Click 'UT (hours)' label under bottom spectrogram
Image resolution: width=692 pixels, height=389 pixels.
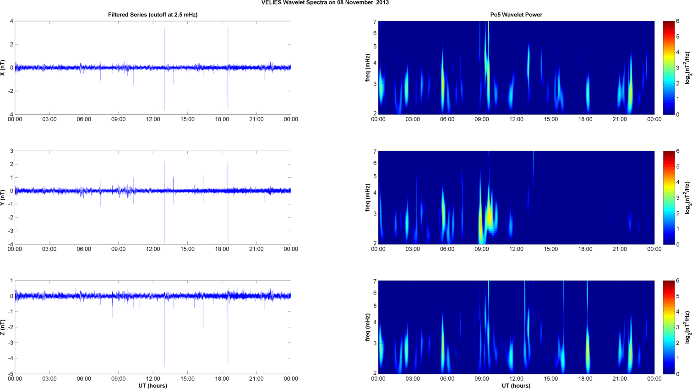pos(516,386)
